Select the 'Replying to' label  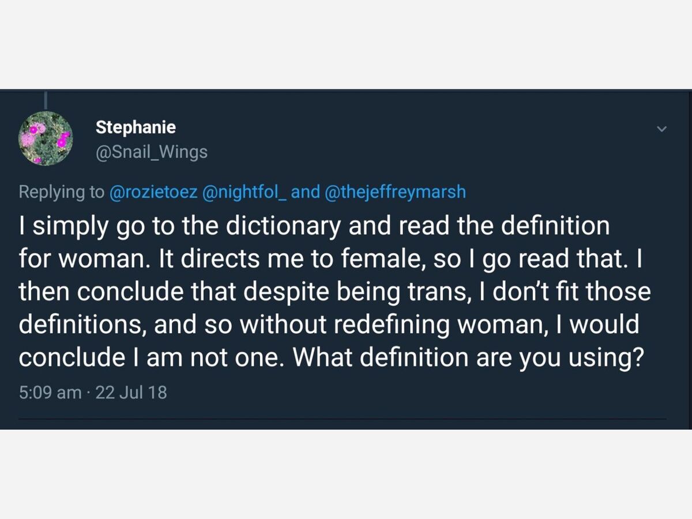(x=62, y=192)
